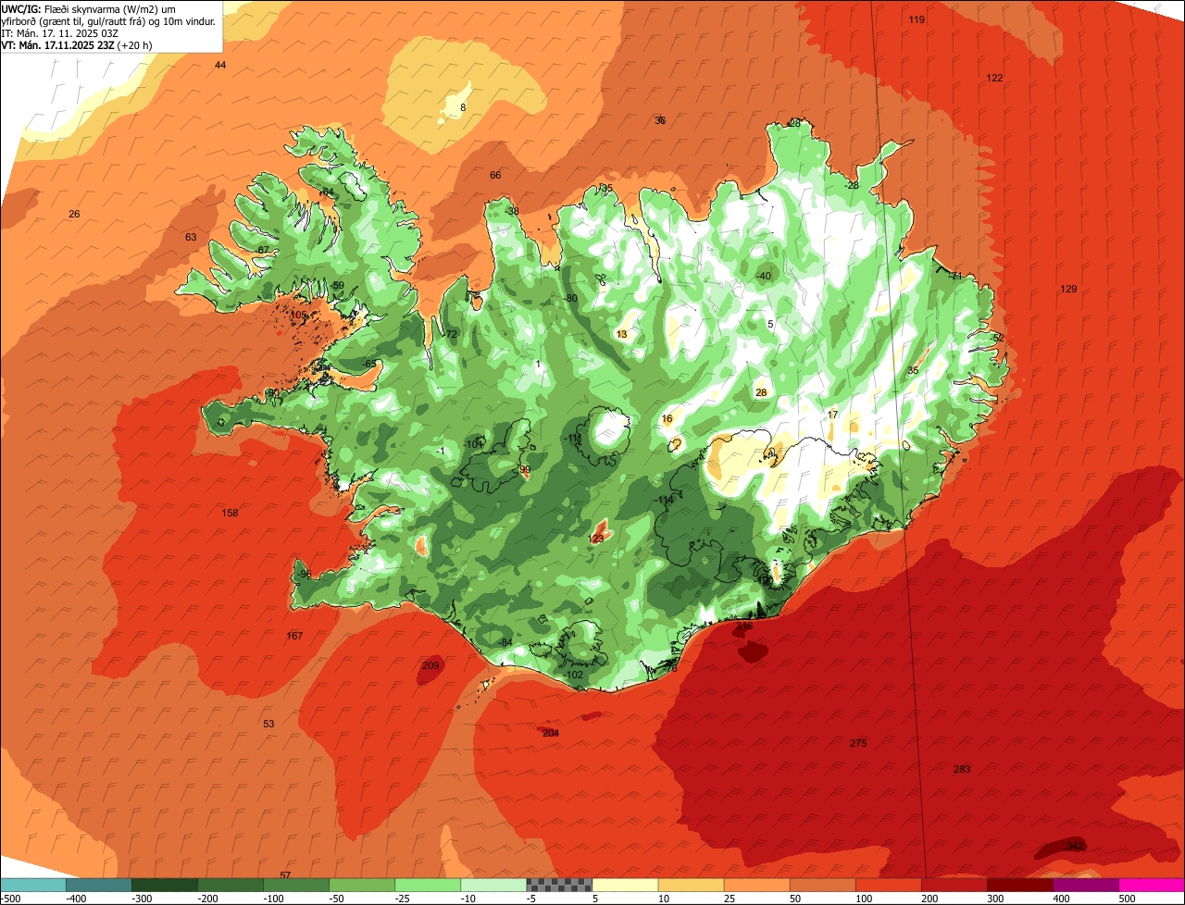
Task: Click the map value -52
Action: click(996, 338)
